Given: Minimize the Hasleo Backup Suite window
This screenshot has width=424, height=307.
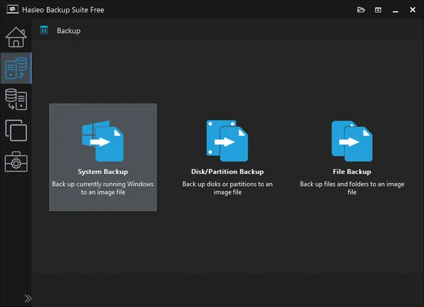Looking at the screenshot, I should click(x=395, y=11).
